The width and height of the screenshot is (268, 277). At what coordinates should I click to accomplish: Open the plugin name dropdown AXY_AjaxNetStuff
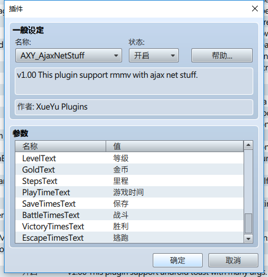tap(69, 56)
